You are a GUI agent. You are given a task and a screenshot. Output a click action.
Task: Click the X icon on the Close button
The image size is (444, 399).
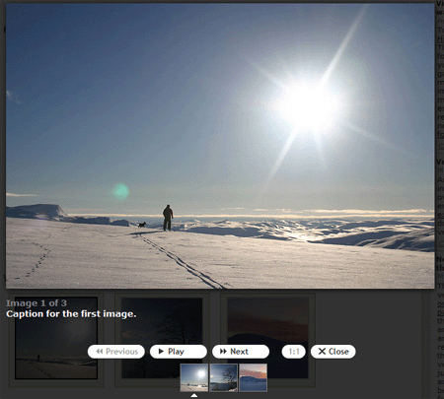click(322, 352)
